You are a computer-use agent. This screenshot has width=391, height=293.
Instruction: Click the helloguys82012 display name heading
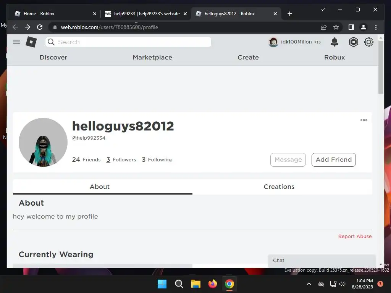(123, 126)
